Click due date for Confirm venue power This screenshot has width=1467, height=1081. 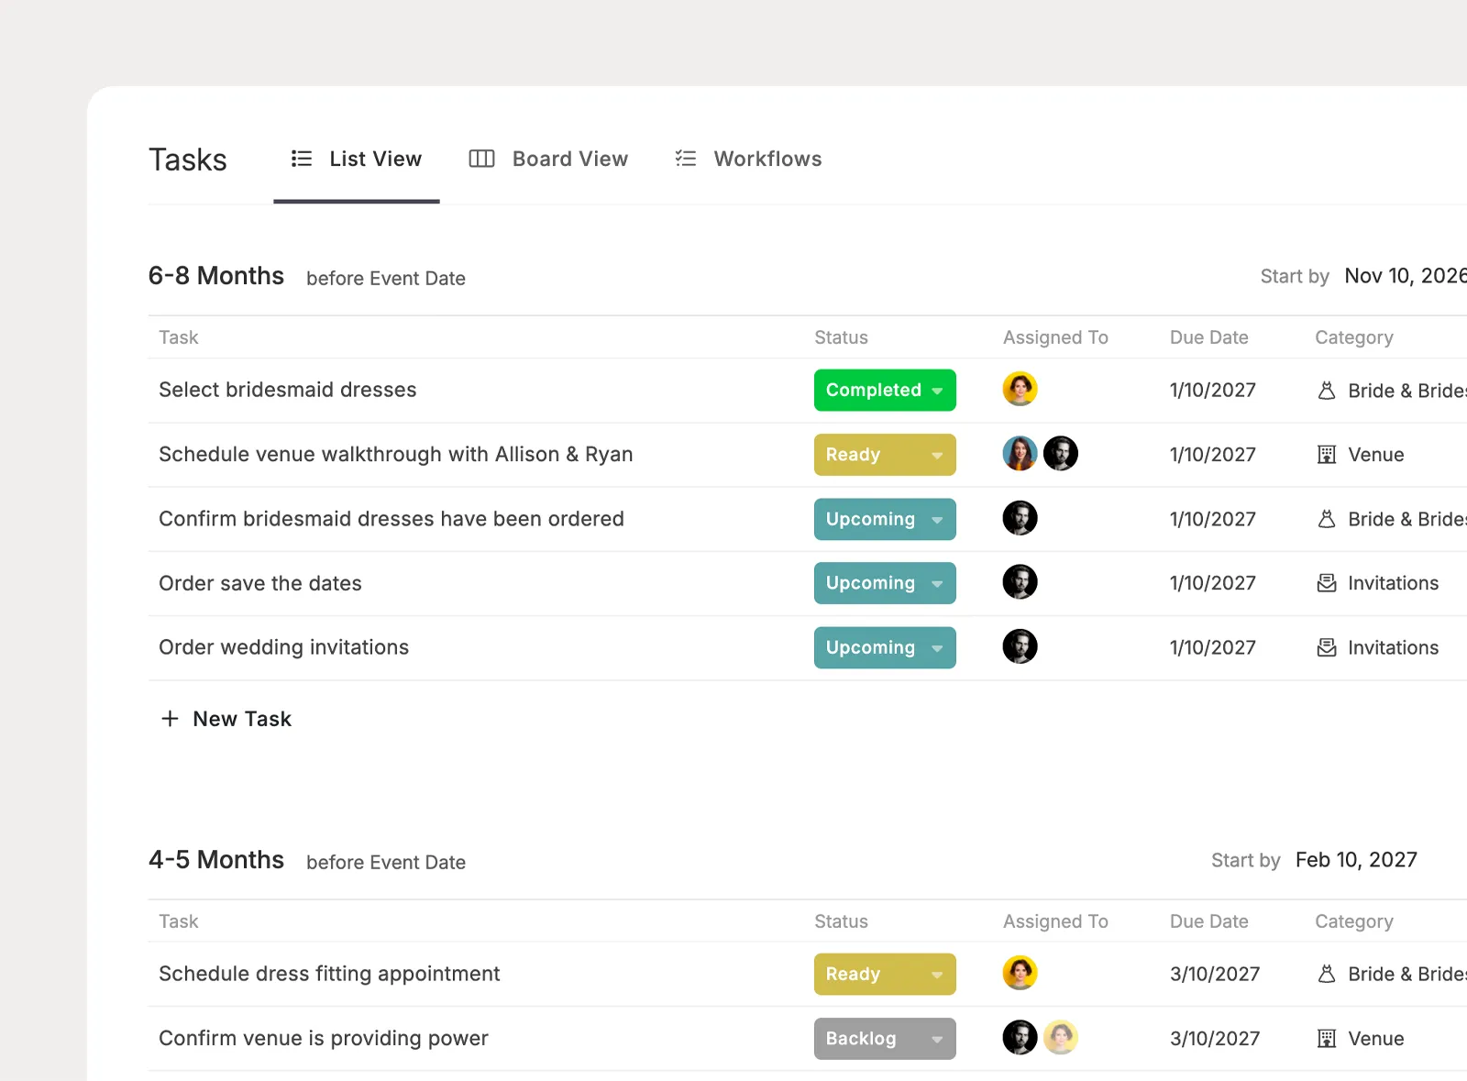tap(1215, 1039)
